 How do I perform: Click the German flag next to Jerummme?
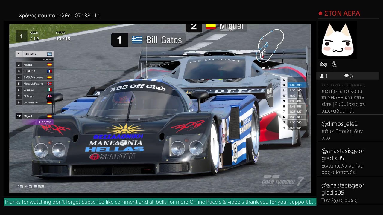(50, 102)
